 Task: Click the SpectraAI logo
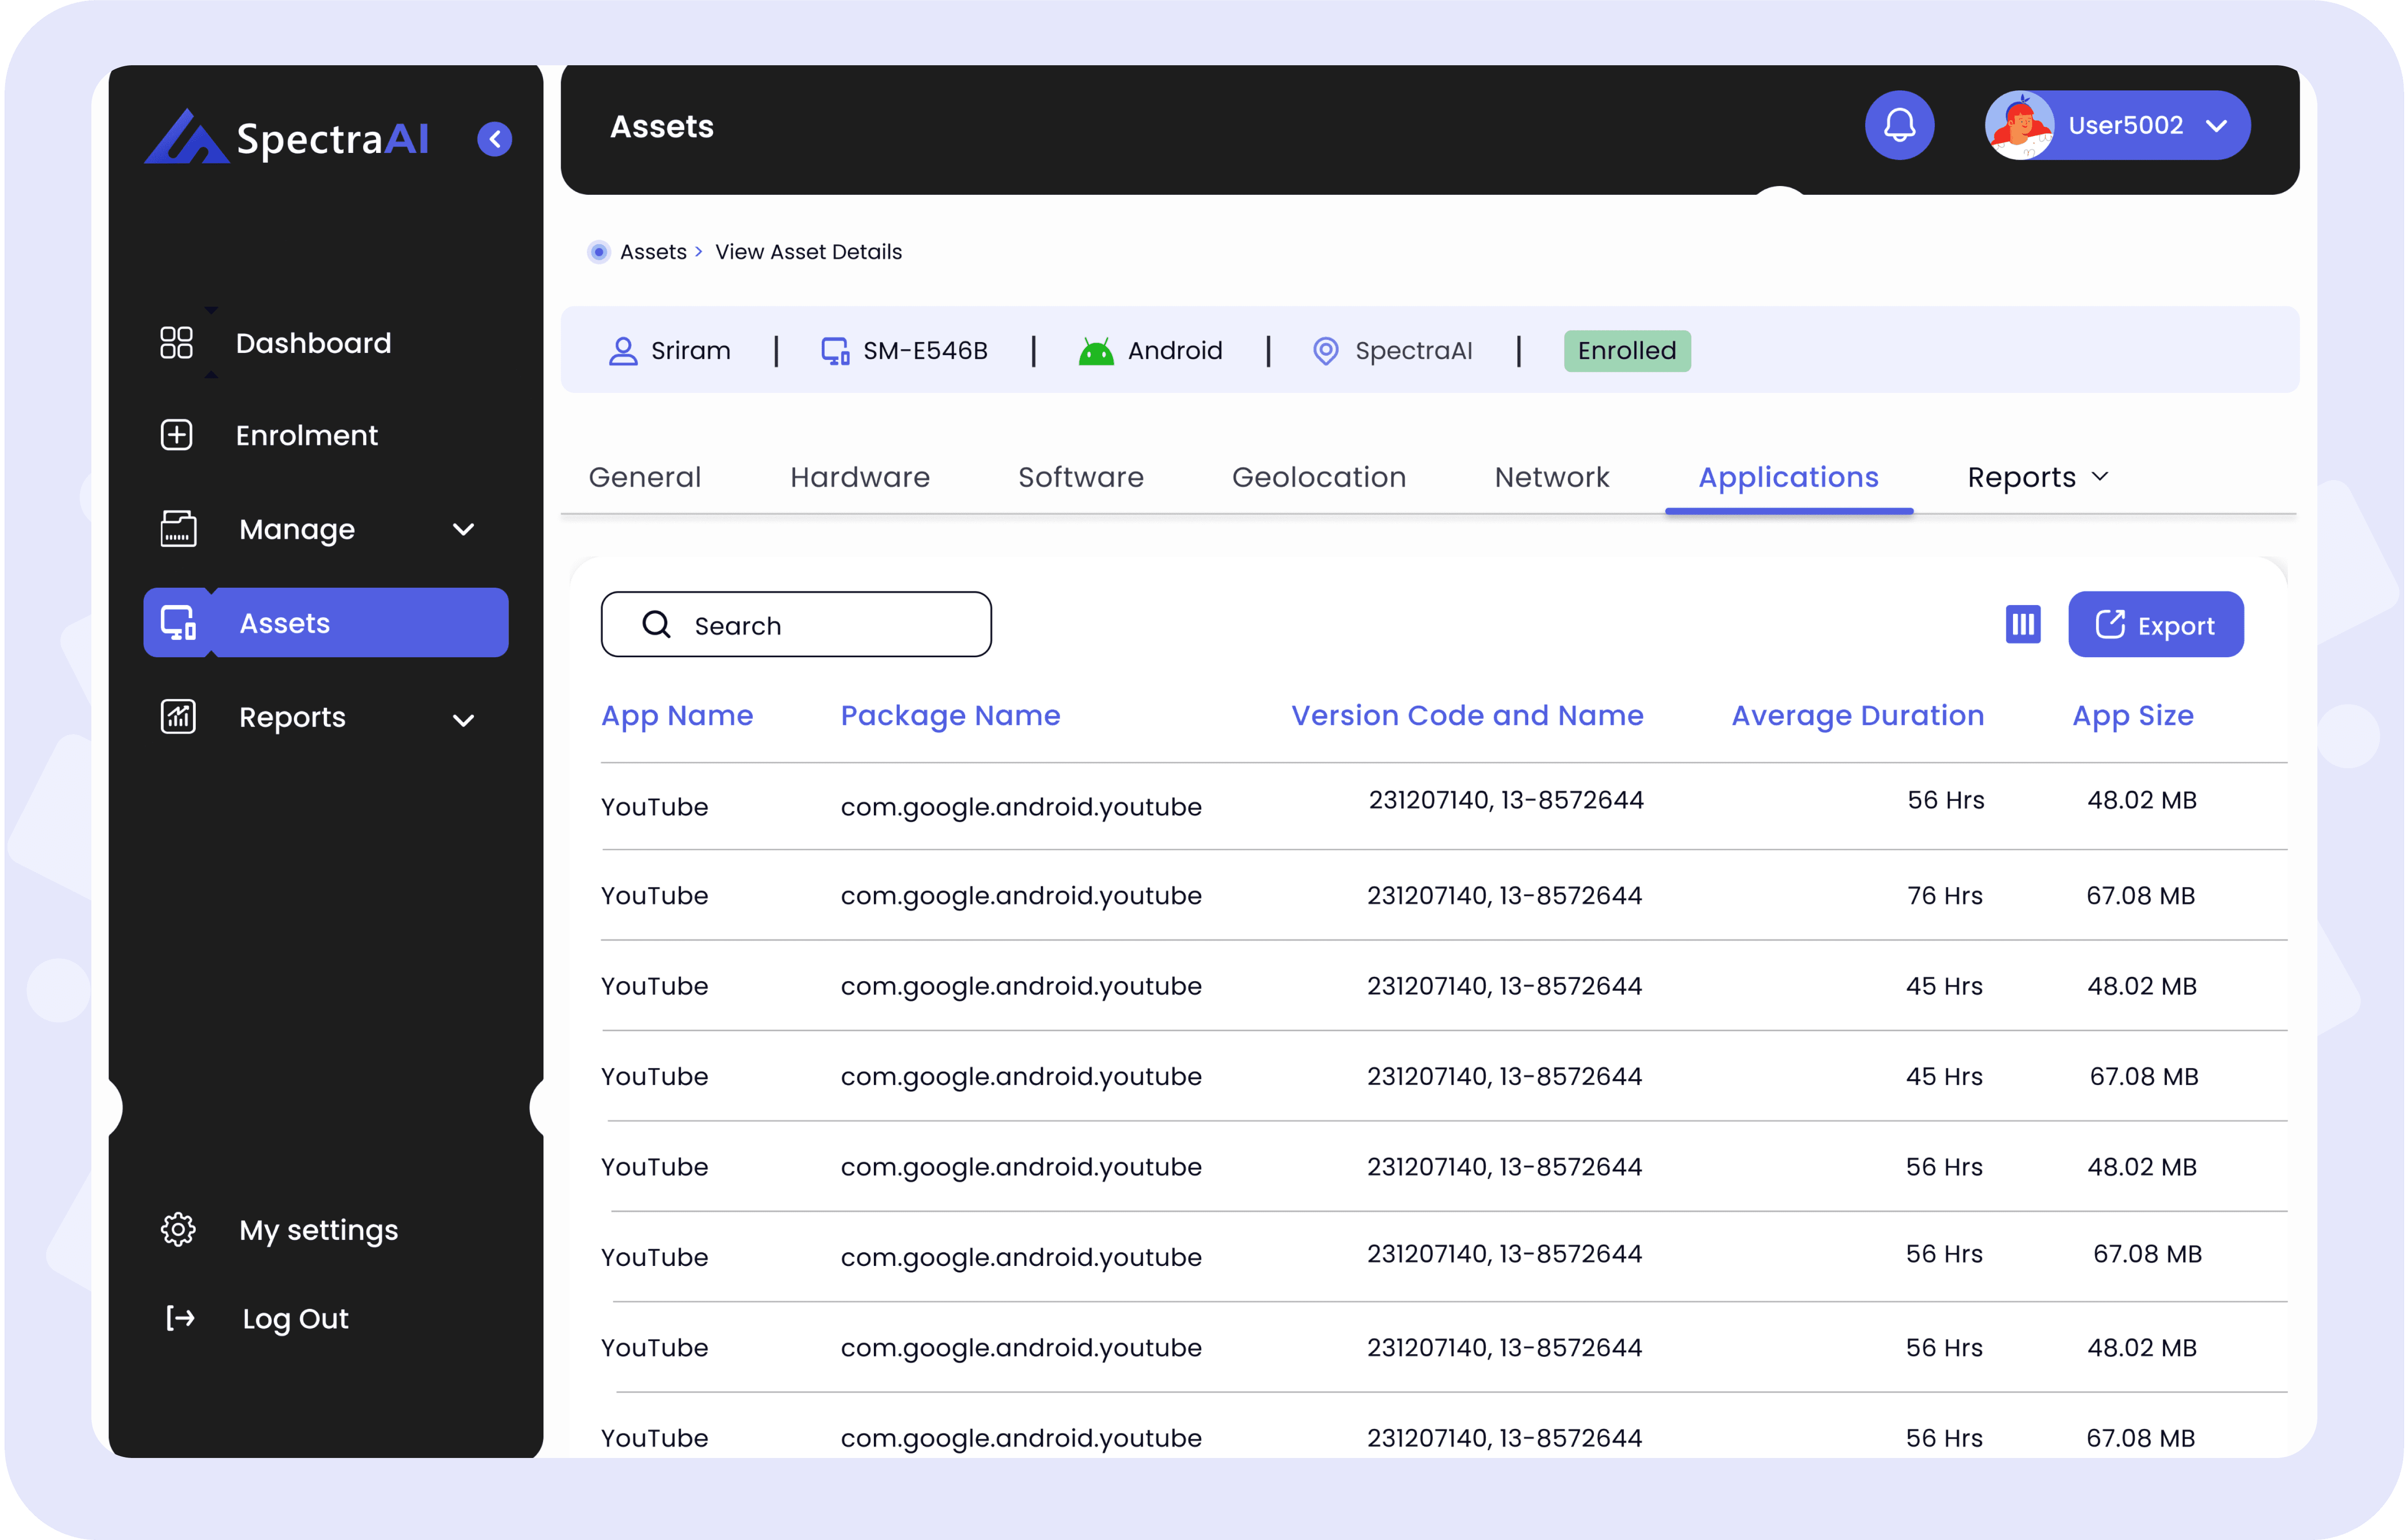click(286, 137)
